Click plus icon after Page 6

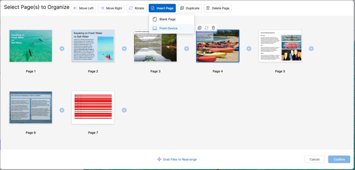click(x=62, y=110)
